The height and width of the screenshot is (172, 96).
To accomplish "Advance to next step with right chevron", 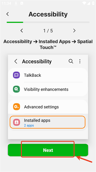I will click(74, 30).
